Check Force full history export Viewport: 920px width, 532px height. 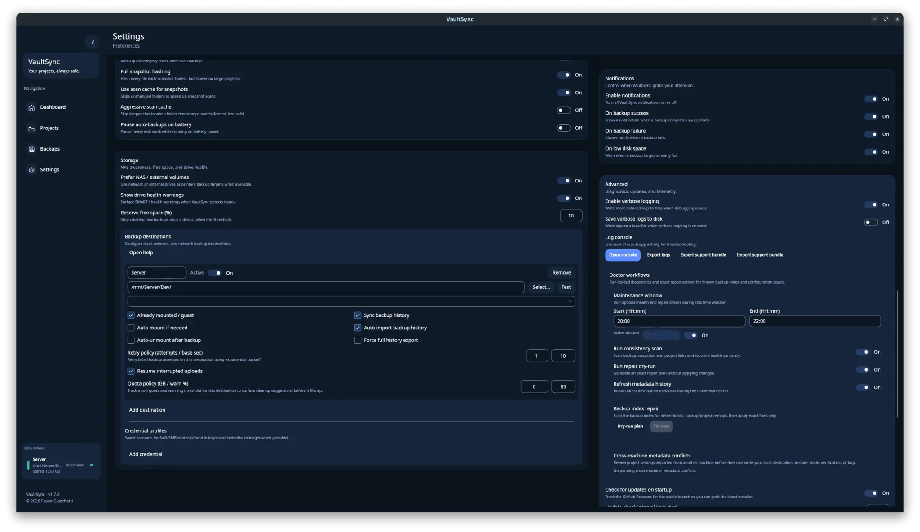pyautogui.click(x=358, y=340)
